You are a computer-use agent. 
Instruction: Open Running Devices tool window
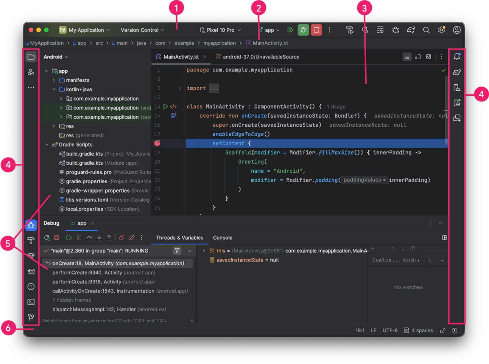click(457, 103)
